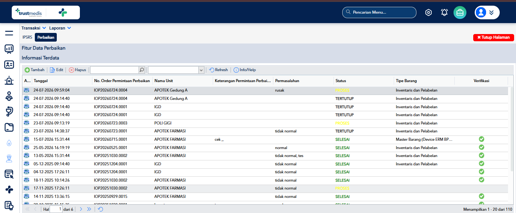Click the trustmedis logo

coord(46,12)
